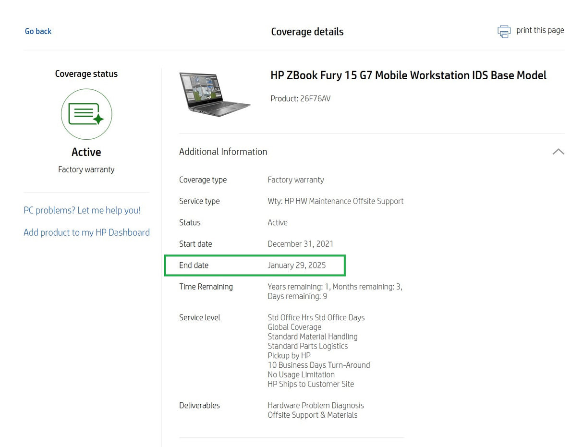Click the Deliverables label
This screenshot has width=583, height=447.
(199, 406)
